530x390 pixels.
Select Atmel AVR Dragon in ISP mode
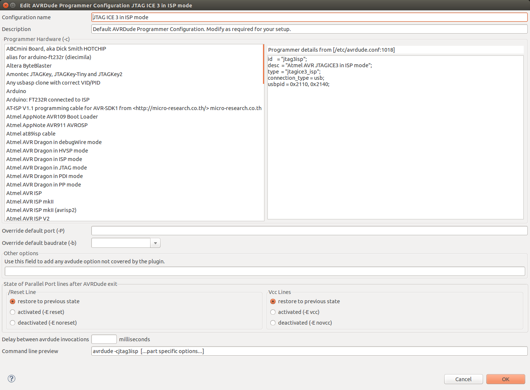point(134,159)
